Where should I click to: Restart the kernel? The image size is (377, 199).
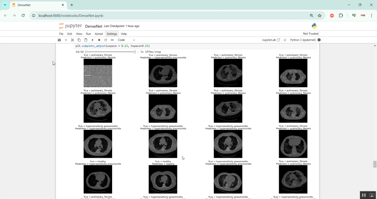tap(106, 40)
